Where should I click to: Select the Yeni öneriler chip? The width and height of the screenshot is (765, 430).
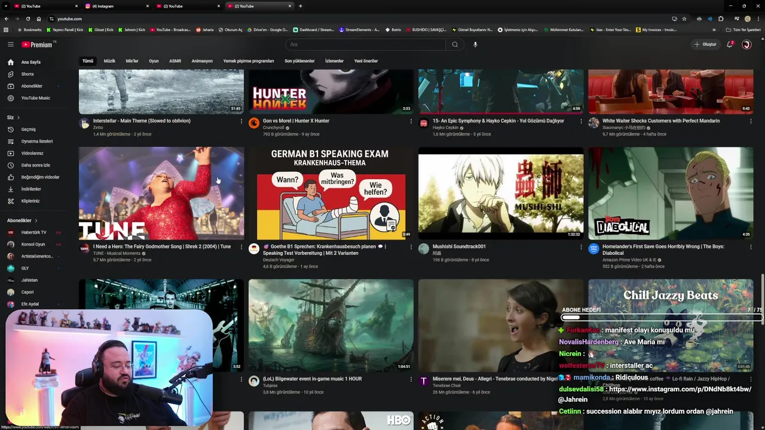click(366, 61)
